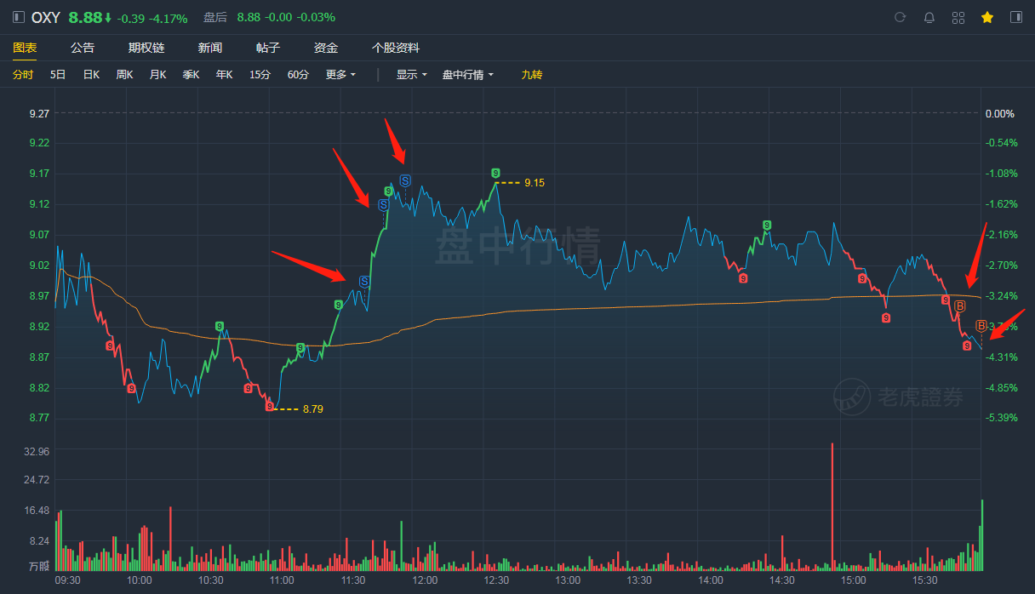The height and width of the screenshot is (594, 1035).
Task: Open the 帖子 tab
Action: (x=268, y=48)
